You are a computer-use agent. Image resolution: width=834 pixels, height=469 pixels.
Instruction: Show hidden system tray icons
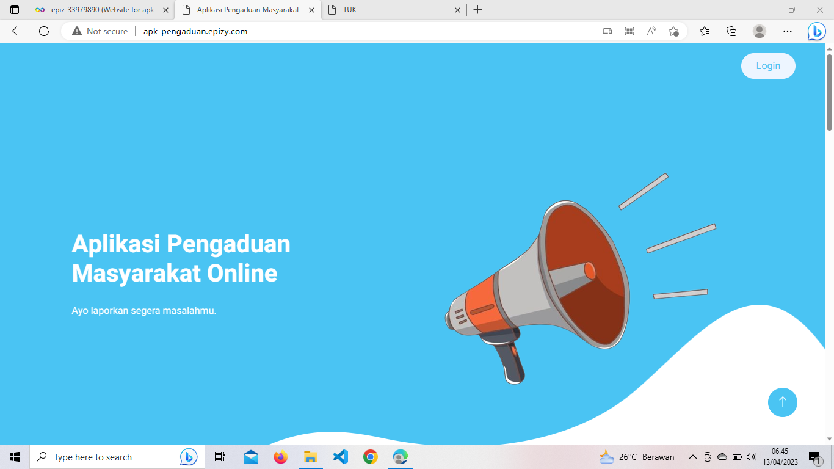point(692,457)
